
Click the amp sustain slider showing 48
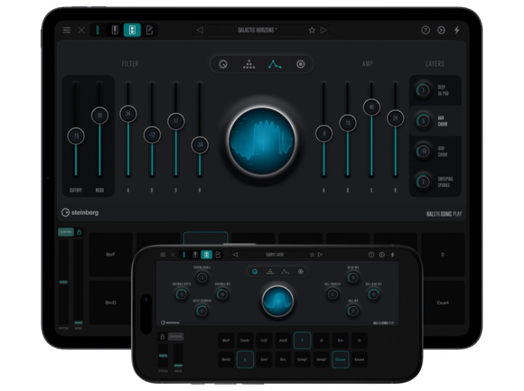point(371,108)
